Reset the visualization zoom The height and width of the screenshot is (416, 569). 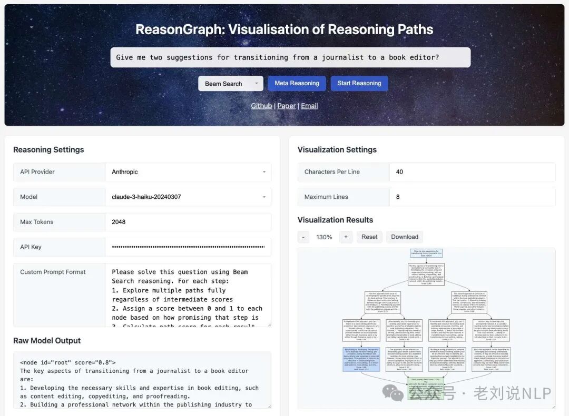click(369, 237)
